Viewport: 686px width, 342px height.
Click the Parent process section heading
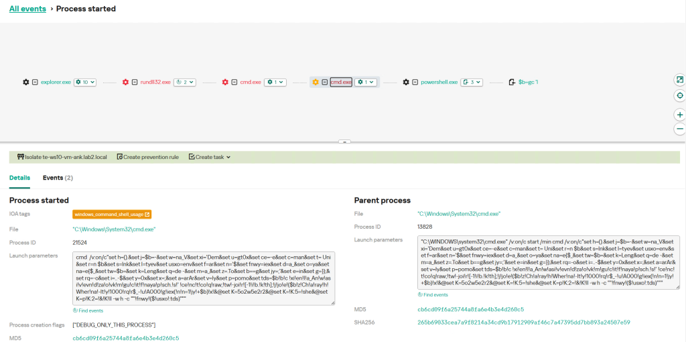pyautogui.click(x=382, y=201)
